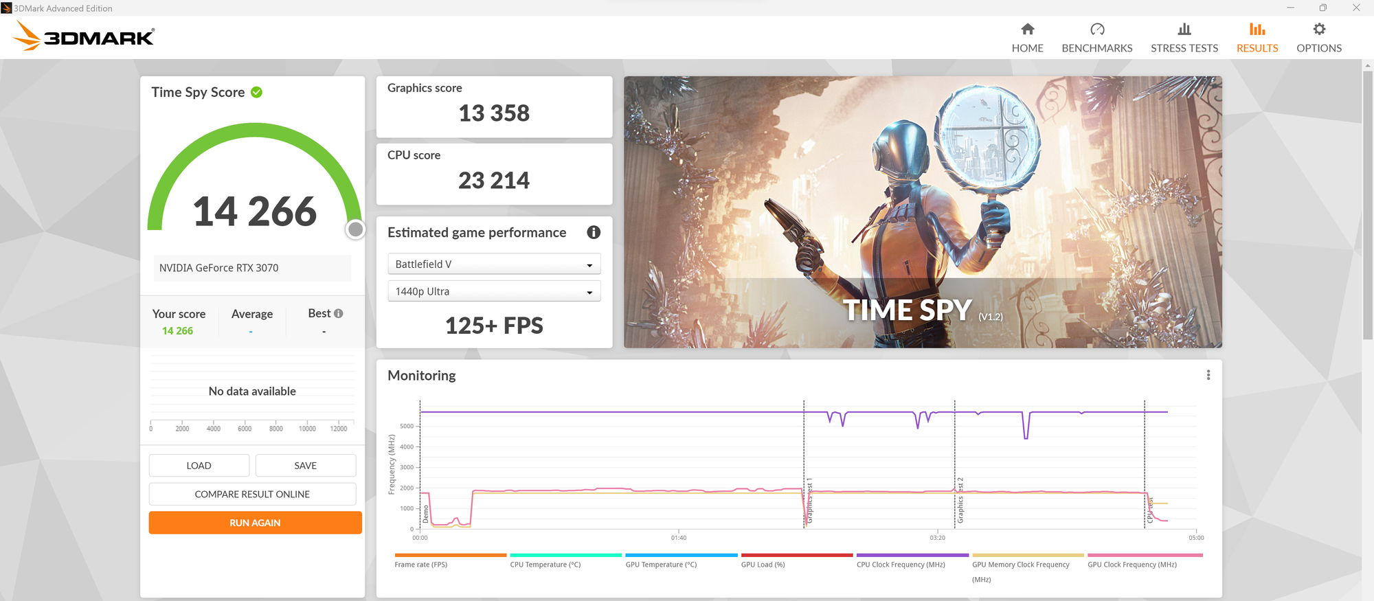Go to the RESULTS tab label
1374x601 pixels.
[x=1257, y=48]
